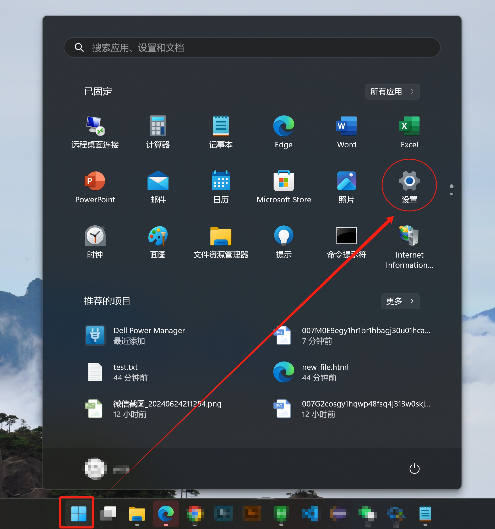495x529 pixels.
Task: Show more recommended items (更多)
Action: point(400,301)
